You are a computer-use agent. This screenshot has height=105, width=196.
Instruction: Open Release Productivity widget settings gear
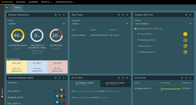(56, 15)
